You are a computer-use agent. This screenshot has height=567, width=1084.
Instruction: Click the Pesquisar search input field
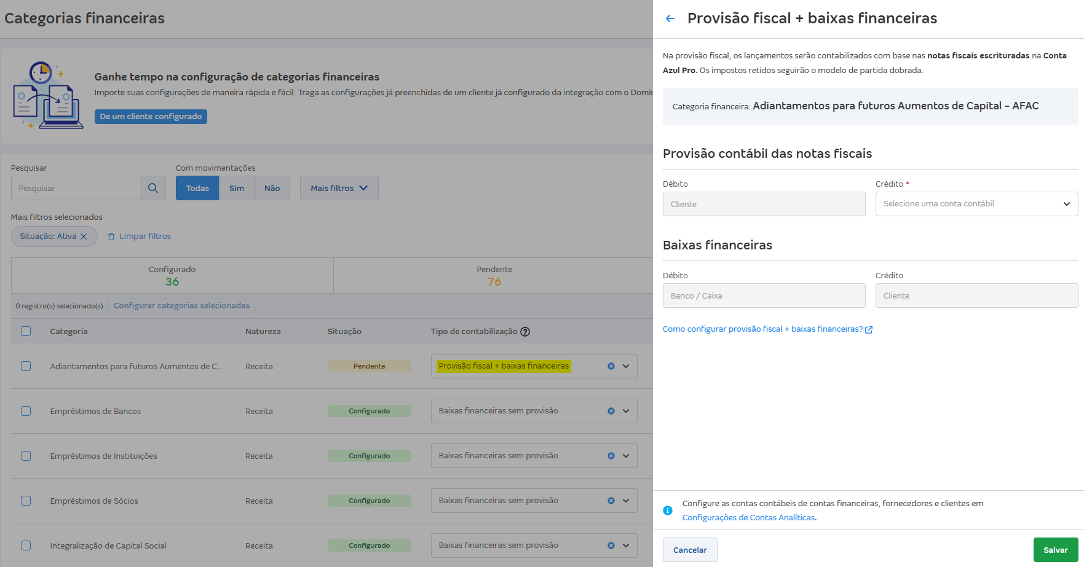76,188
